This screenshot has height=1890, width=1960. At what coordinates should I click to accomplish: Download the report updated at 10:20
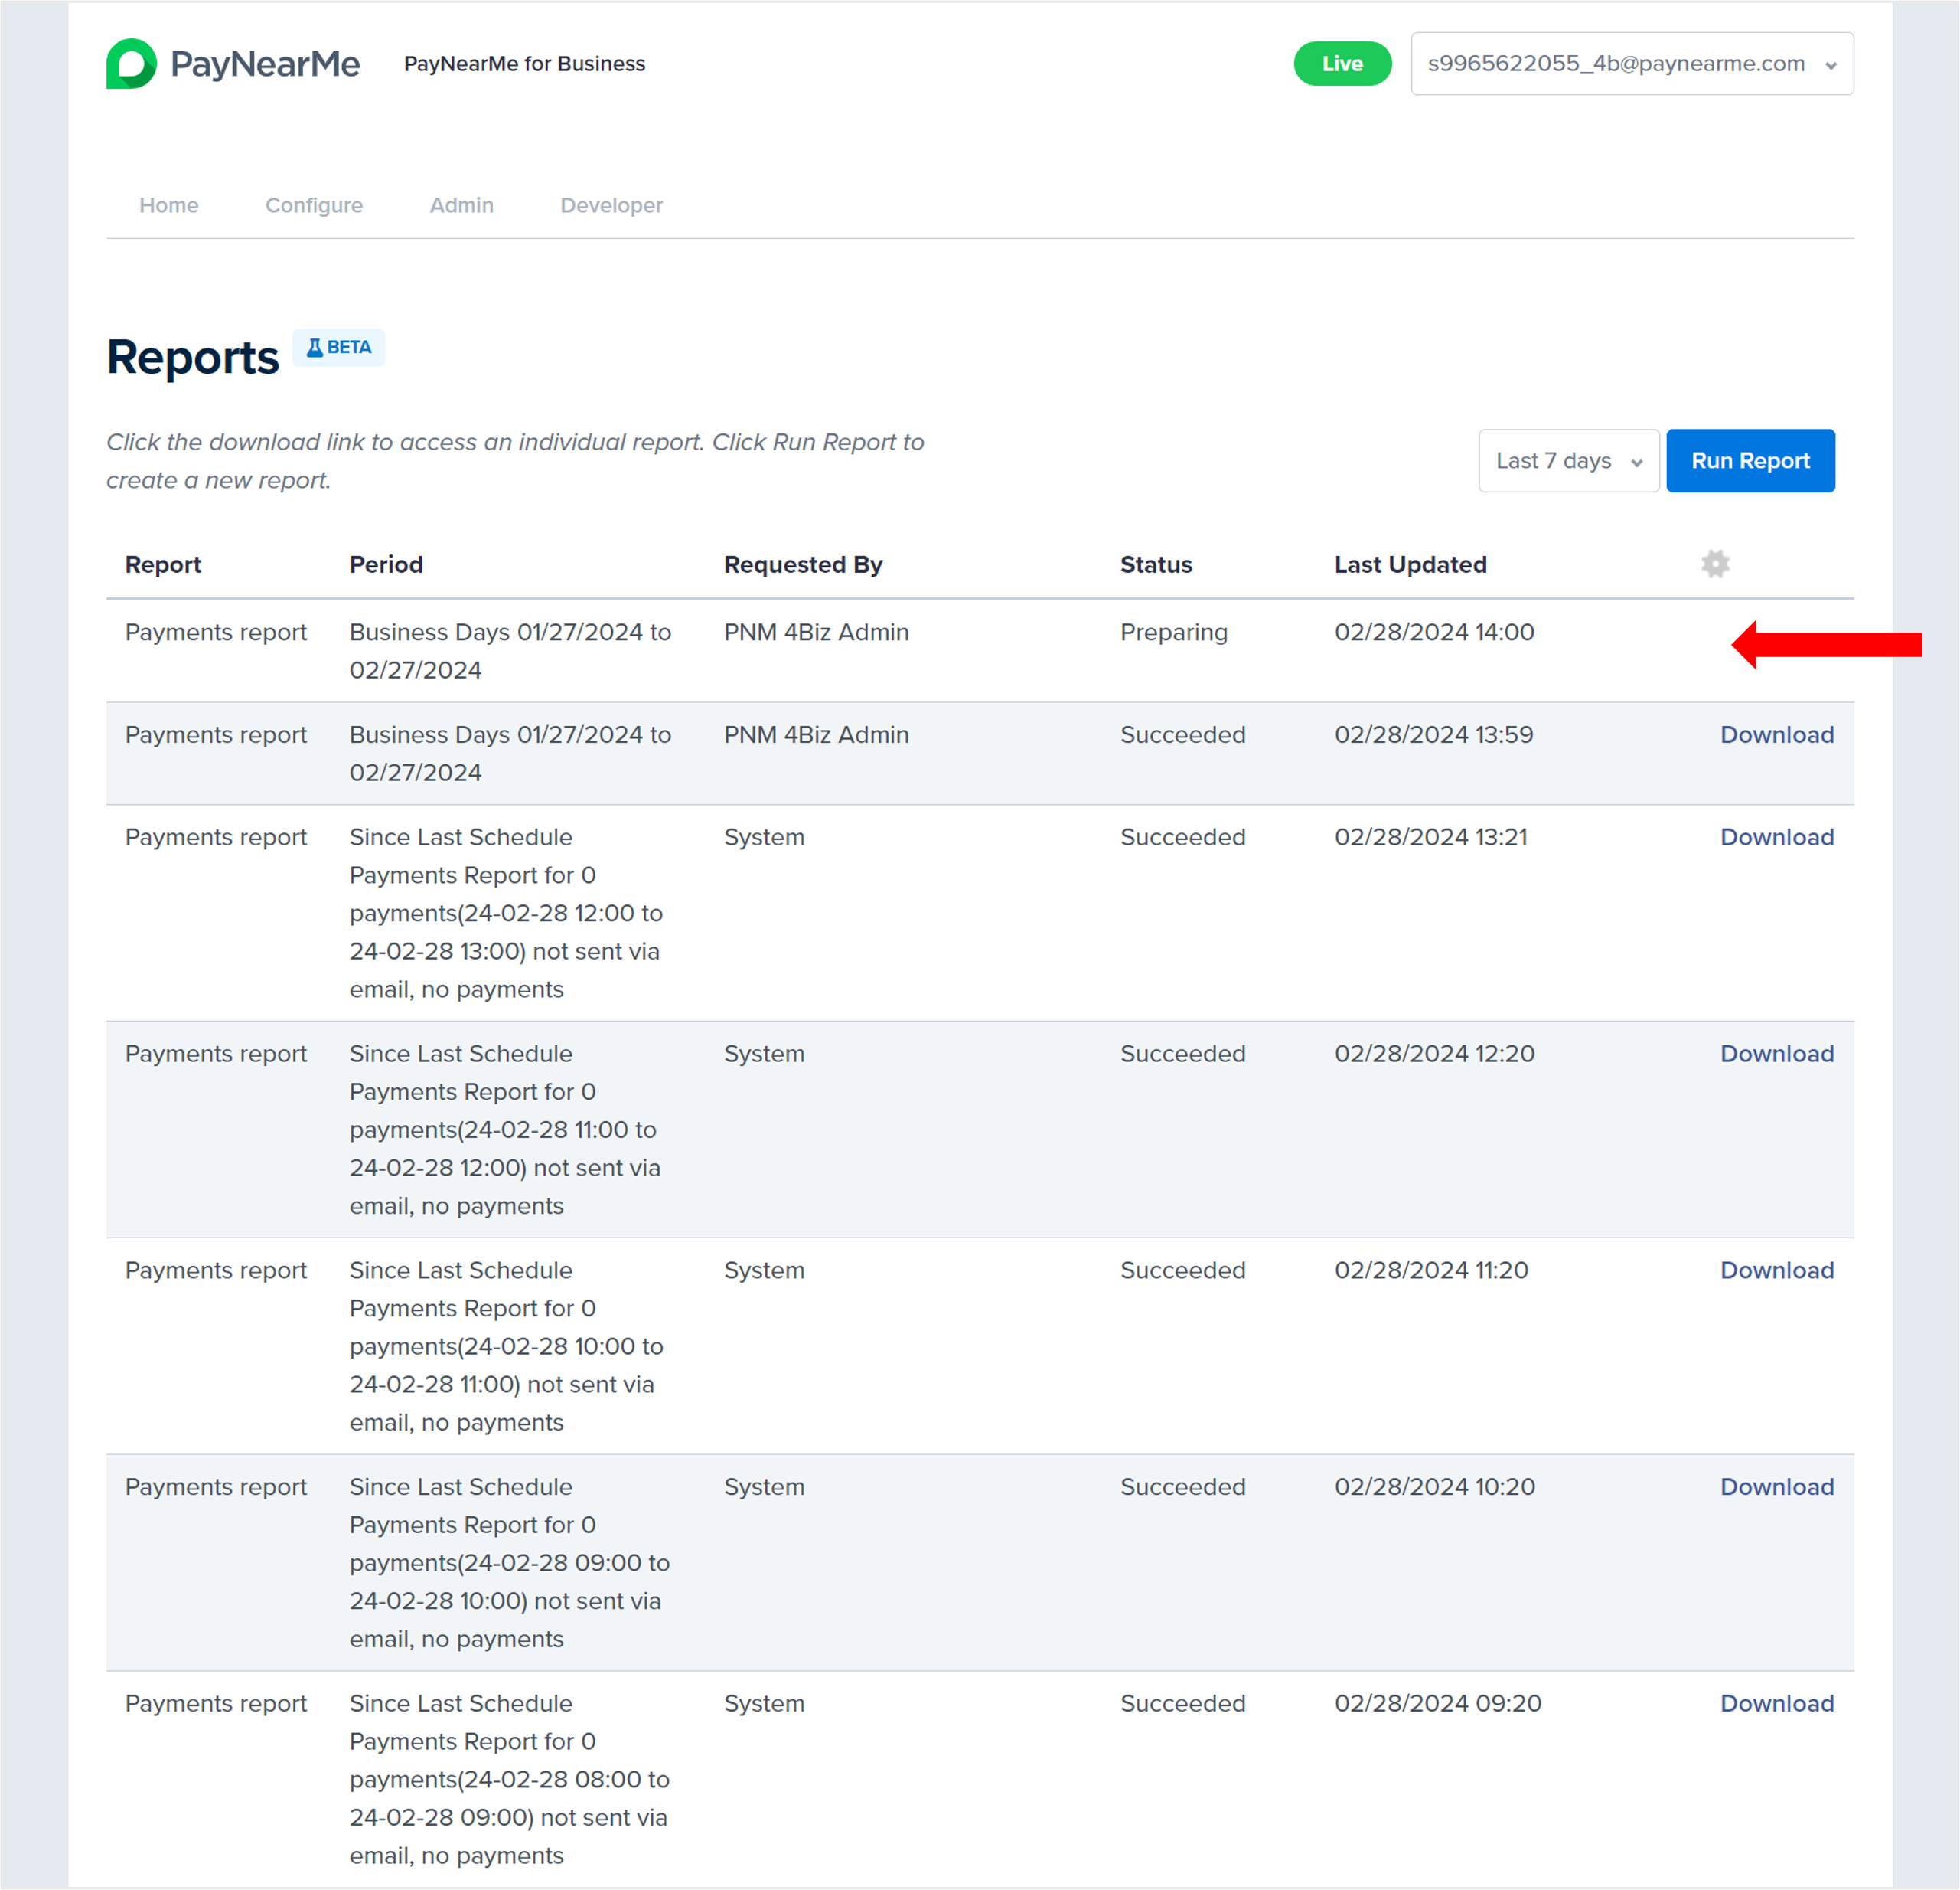(x=1776, y=1488)
